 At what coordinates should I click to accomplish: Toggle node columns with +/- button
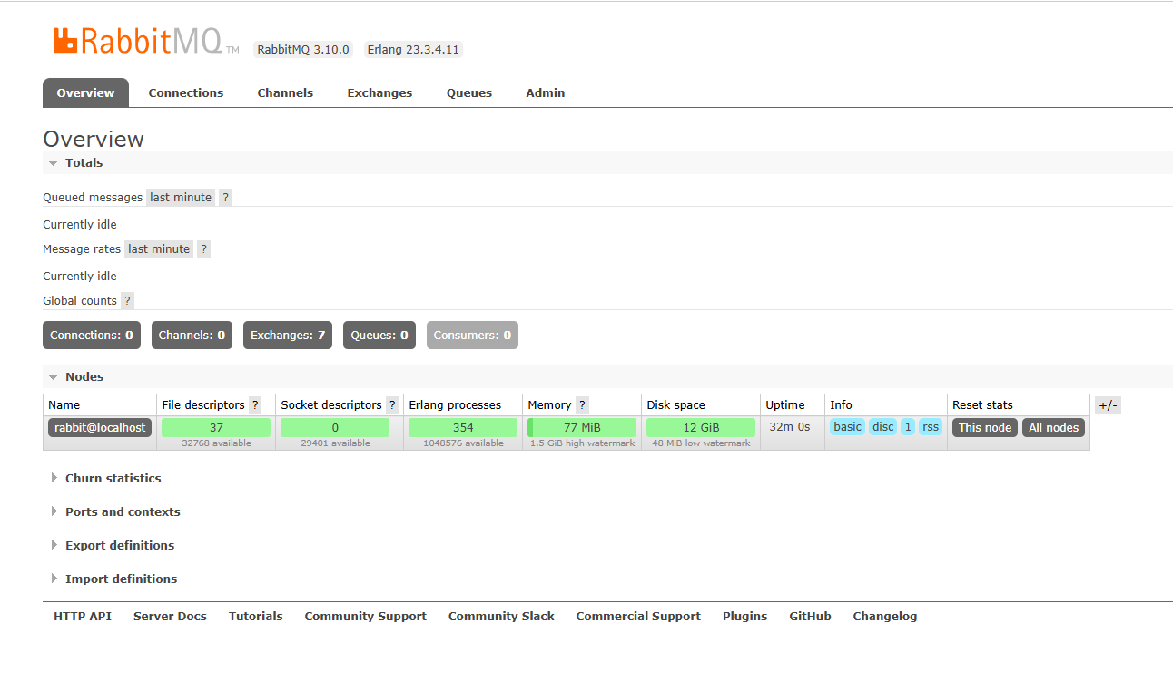(x=1108, y=404)
